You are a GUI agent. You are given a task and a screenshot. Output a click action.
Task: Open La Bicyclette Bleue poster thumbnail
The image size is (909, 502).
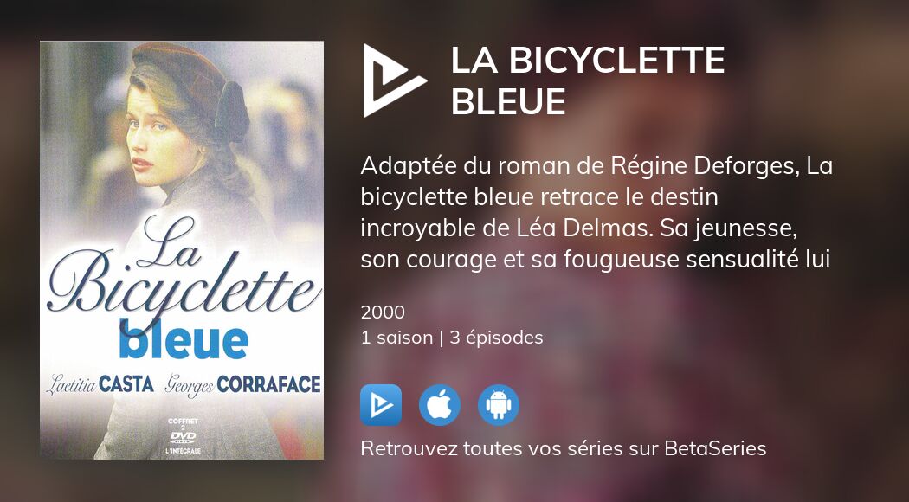coord(182,250)
